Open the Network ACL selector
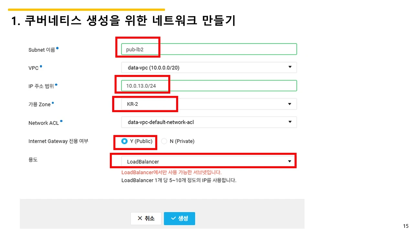The height and width of the screenshot is (233, 414). coord(209,122)
